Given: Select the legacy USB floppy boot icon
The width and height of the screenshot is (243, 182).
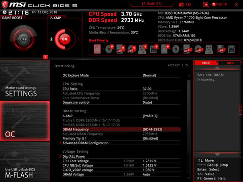Looking at the screenshot, I should 220,50.
